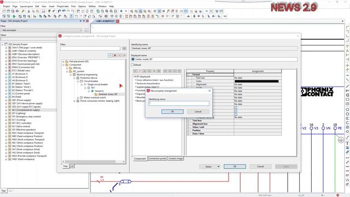Collapse the Protection device node
This screenshot has width=350, height=197.
(74, 78)
